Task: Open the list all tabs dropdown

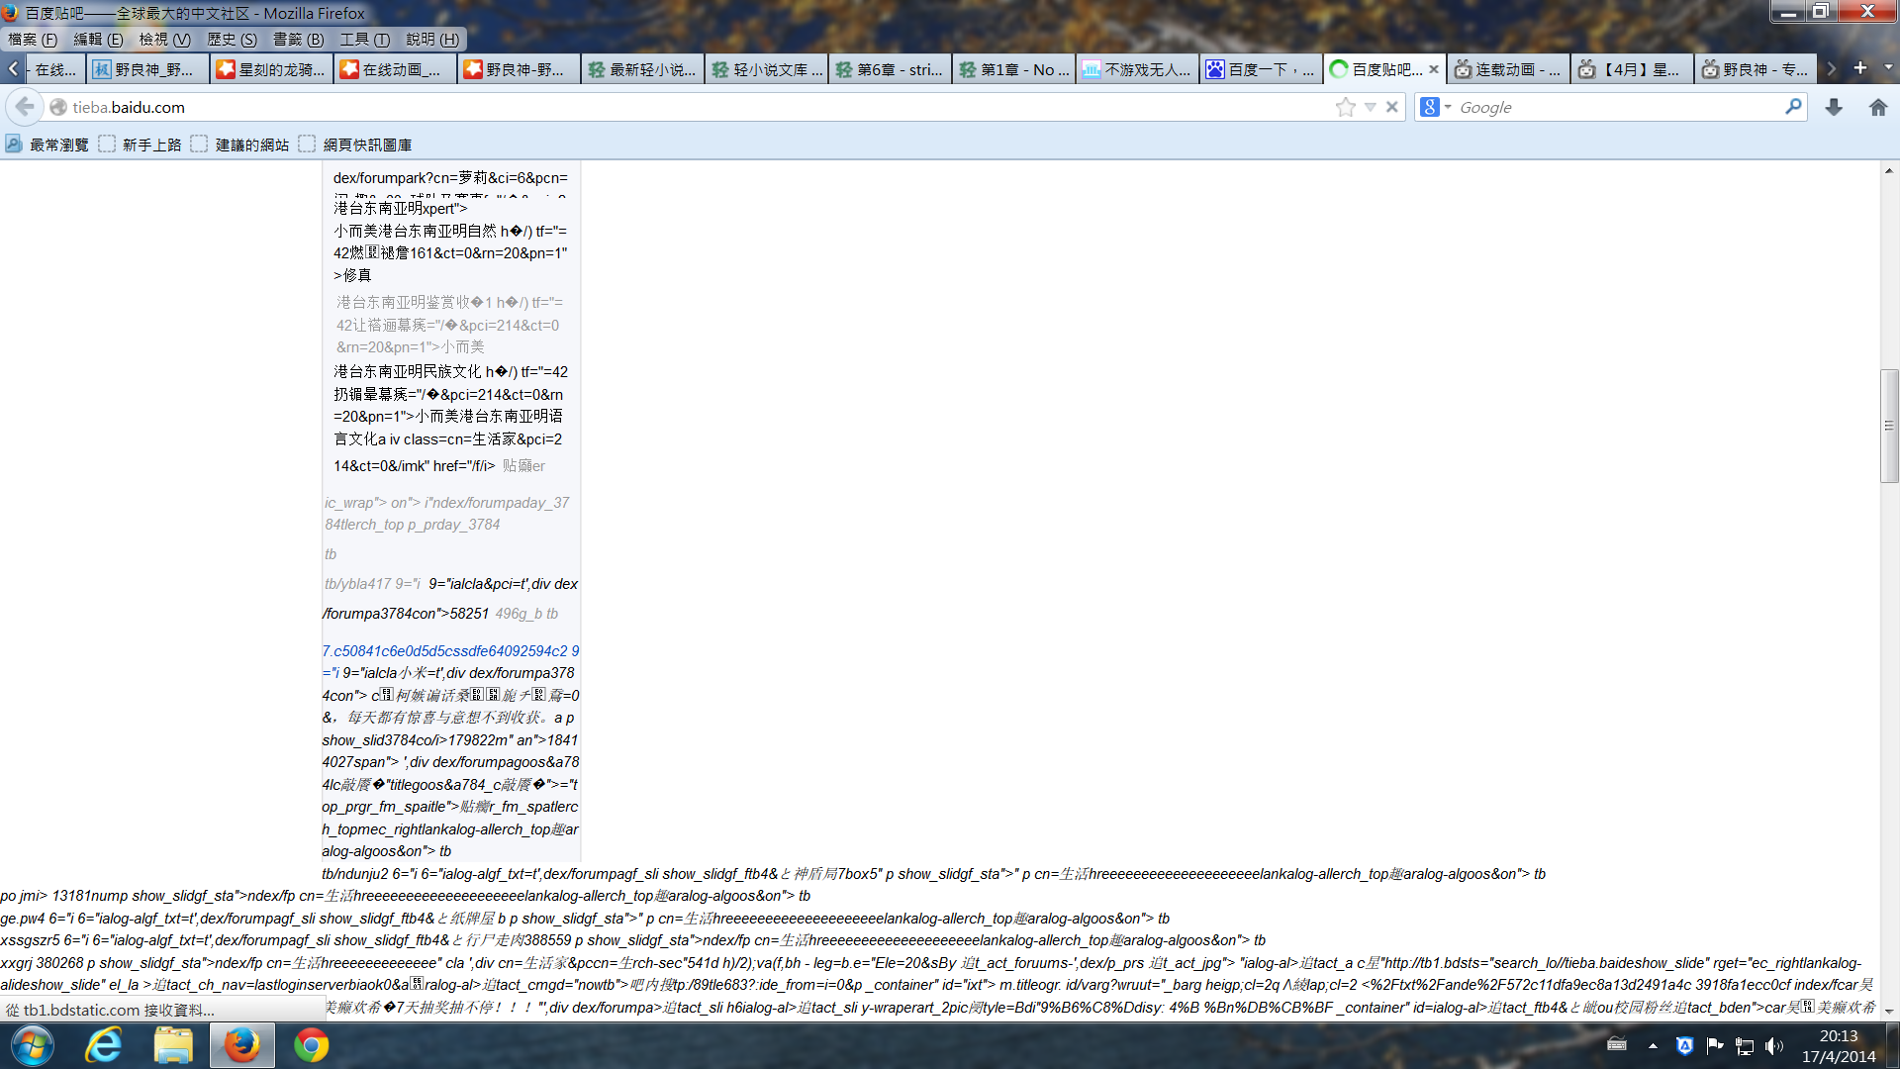Action: [1888, 68]
